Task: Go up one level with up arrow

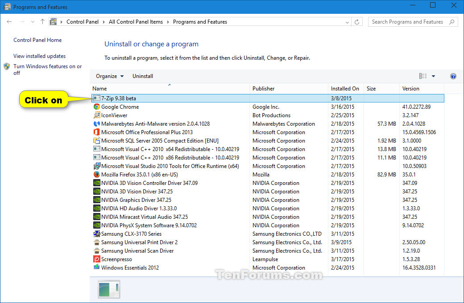Action: [x=42, y=22]
